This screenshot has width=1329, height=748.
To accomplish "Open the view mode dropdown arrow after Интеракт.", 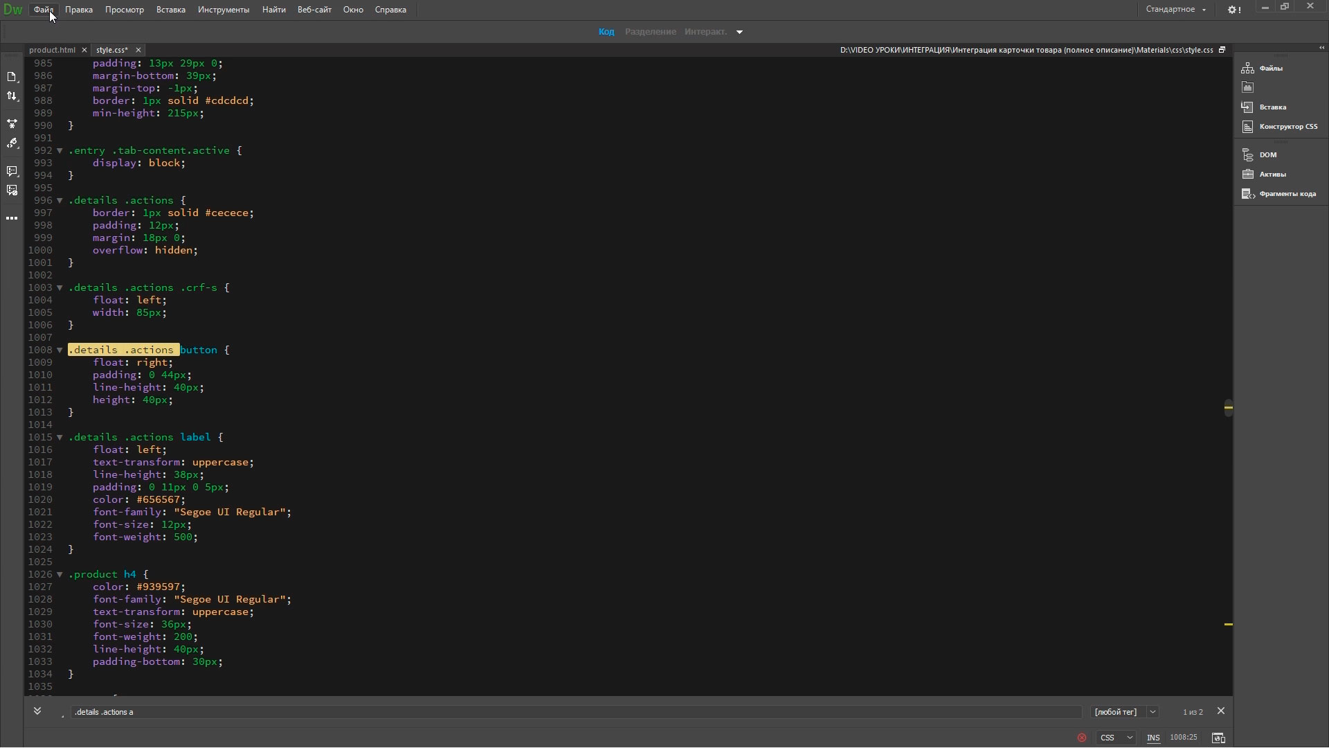I will click(739, 32).
